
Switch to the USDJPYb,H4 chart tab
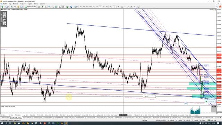tap(49, 118)
